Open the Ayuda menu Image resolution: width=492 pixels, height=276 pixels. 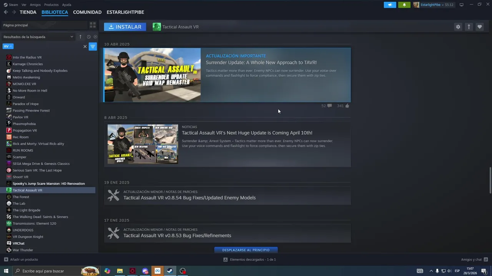point(66,5)
